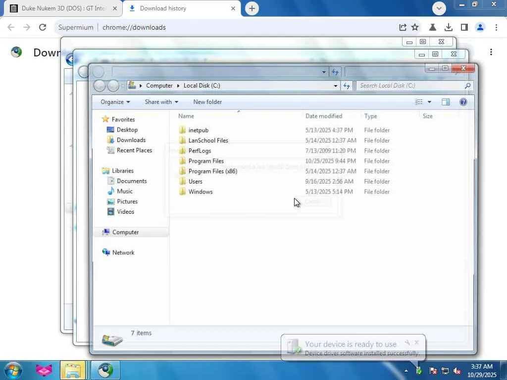Open the inetpub folder
The image size is (507, 380).
click(198, 130)
